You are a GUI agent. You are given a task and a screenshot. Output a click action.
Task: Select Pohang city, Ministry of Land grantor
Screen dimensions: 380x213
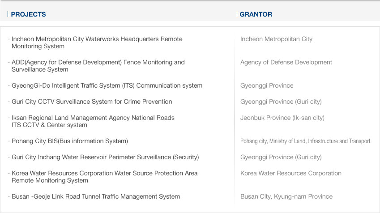pos(305,141)
